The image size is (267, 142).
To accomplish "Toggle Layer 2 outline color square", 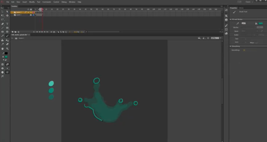I will coord(33,13).
